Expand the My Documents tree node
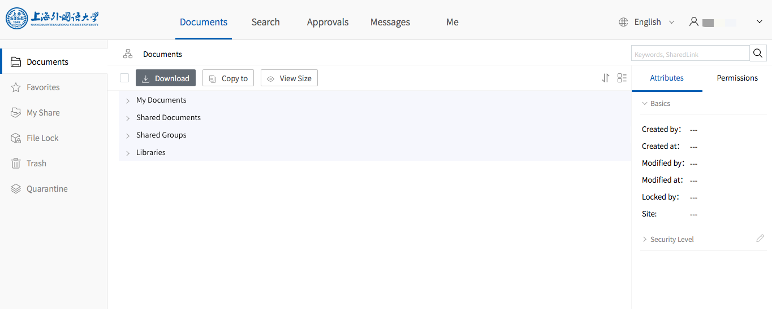772x309 pixels. 128,100
